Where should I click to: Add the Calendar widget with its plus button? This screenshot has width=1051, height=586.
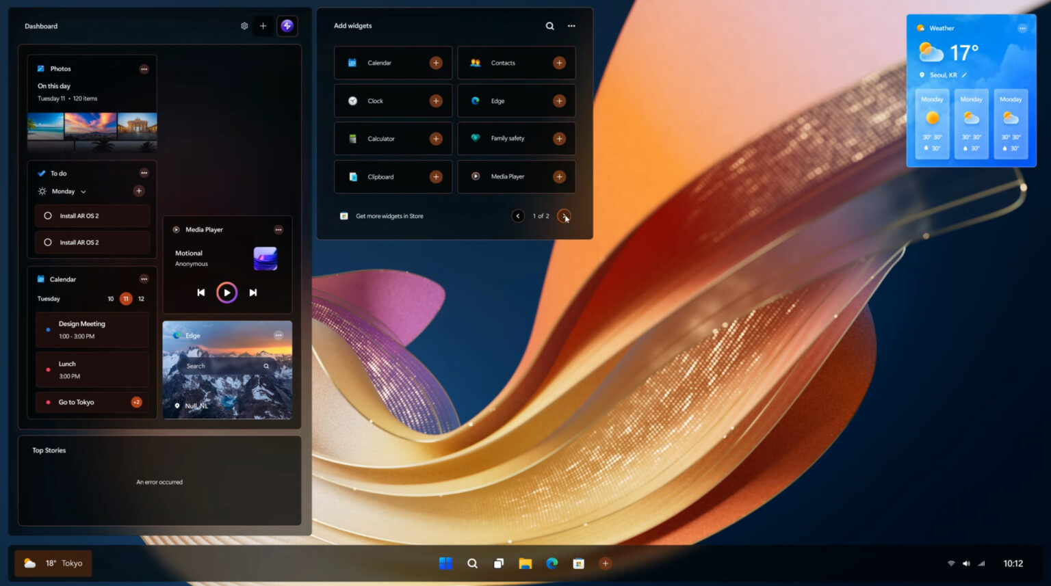[436, 63]
